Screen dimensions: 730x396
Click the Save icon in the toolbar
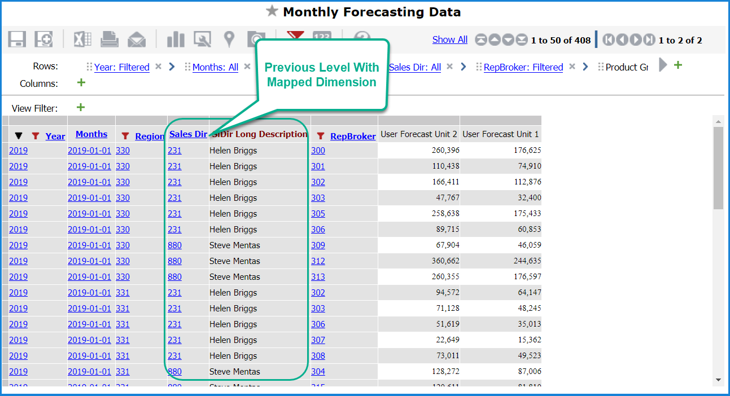pos(17,39)
